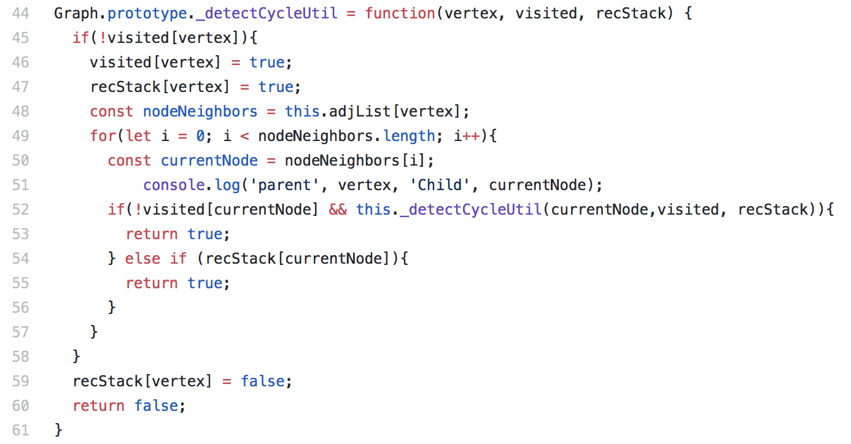Screen dimensions: 851x444
Task: Click the closing brace on line 61
Action: (x=59, y=430)
